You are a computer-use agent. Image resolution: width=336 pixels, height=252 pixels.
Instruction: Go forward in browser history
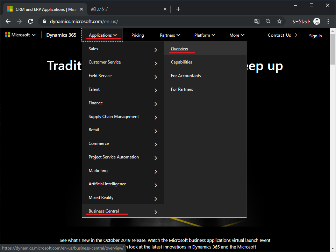click(19, 21)
